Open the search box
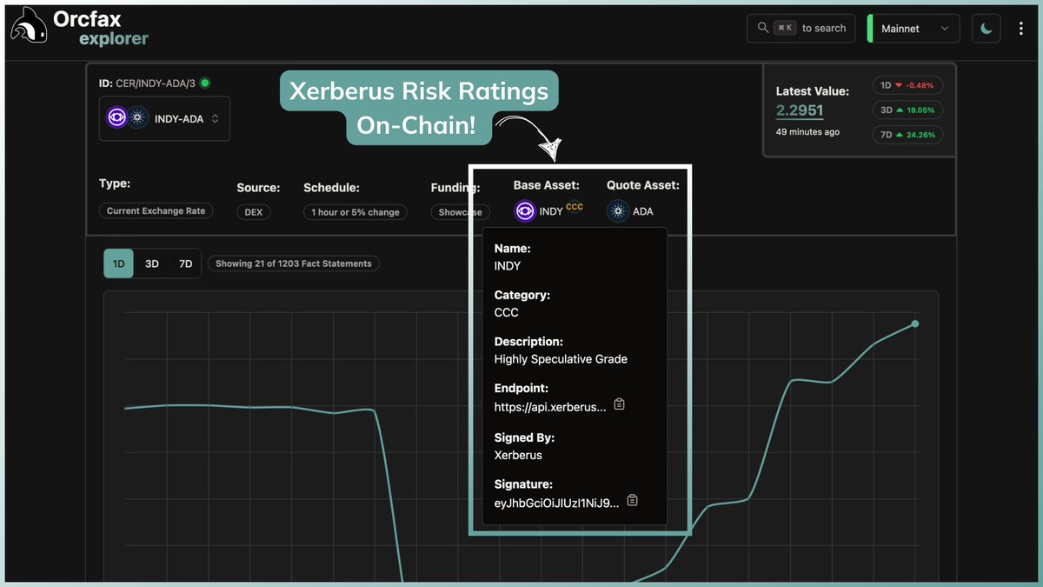Viewport: 1043px width, 587px height. [x=801, y=28]
